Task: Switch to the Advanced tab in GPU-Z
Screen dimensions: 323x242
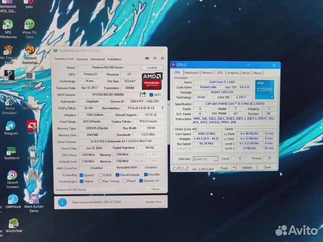Action: point(97,59)
